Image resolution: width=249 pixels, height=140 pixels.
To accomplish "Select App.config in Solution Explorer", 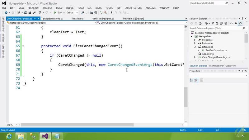I will (x=208, y=54).
